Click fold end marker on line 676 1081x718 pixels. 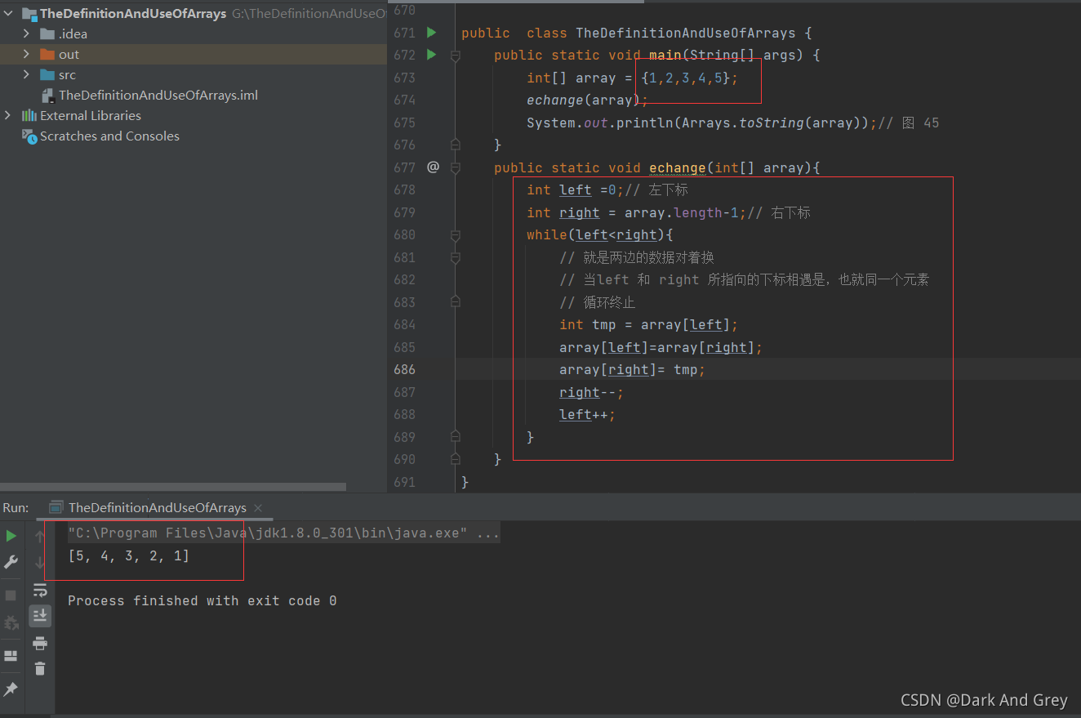tap(456, 145)
